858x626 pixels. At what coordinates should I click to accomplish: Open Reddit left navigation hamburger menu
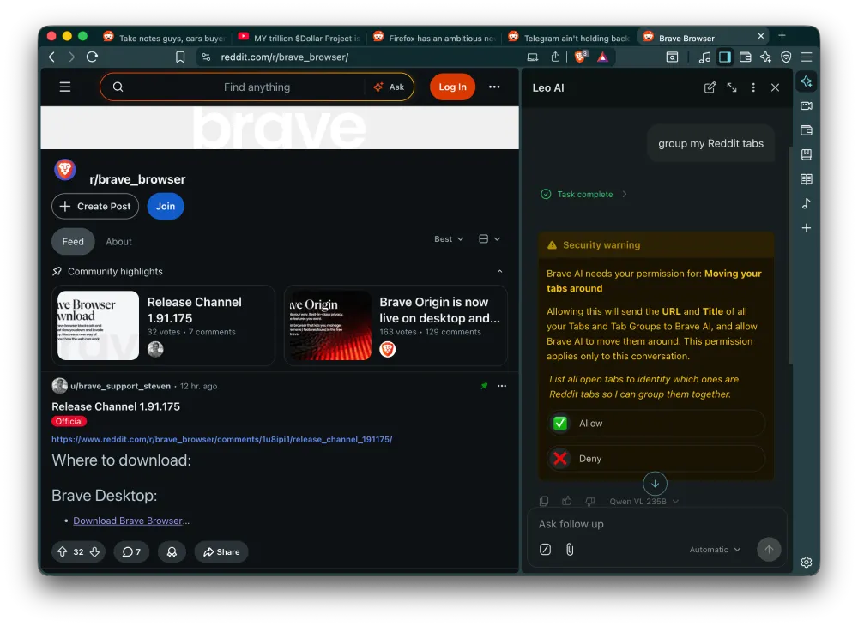[65, 87]
